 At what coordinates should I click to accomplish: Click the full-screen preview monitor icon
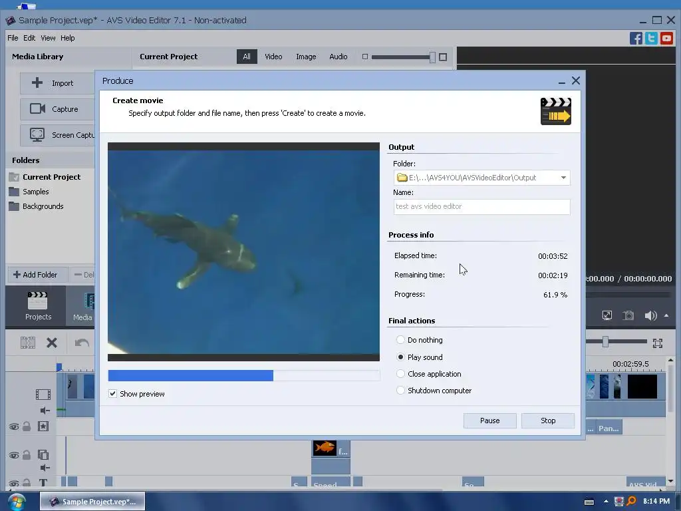coord(607,315)
